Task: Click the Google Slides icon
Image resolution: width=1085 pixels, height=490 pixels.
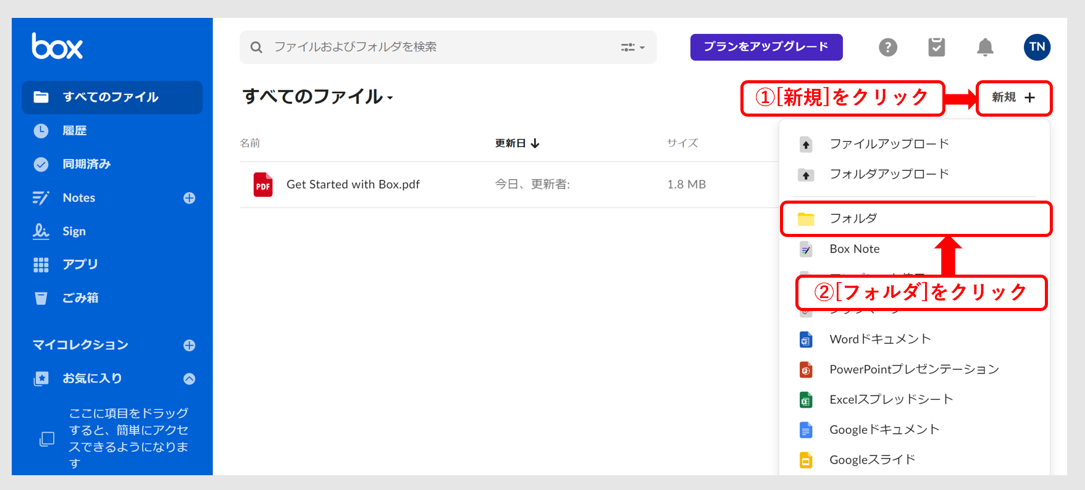Action: coord(806,460)
